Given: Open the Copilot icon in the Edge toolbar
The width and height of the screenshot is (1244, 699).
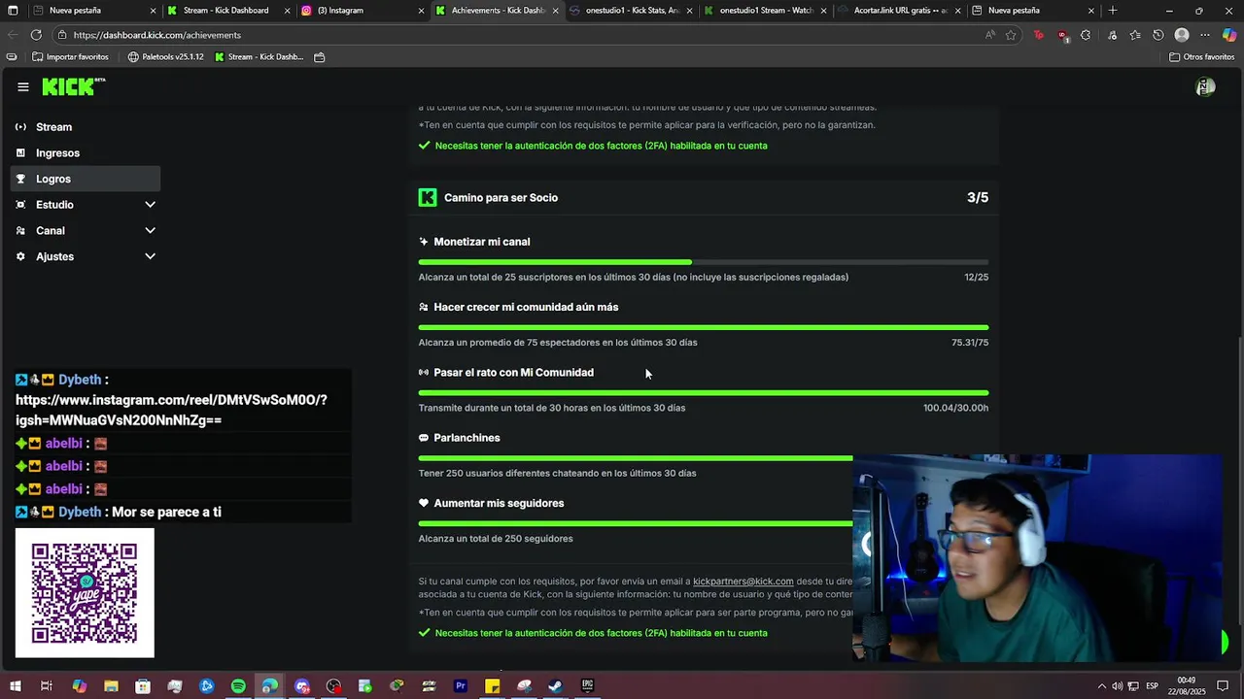Looking at the screenshot, I should tap(1229, 35).
